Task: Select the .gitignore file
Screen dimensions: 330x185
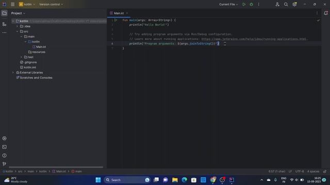Action: click(28, 62)
